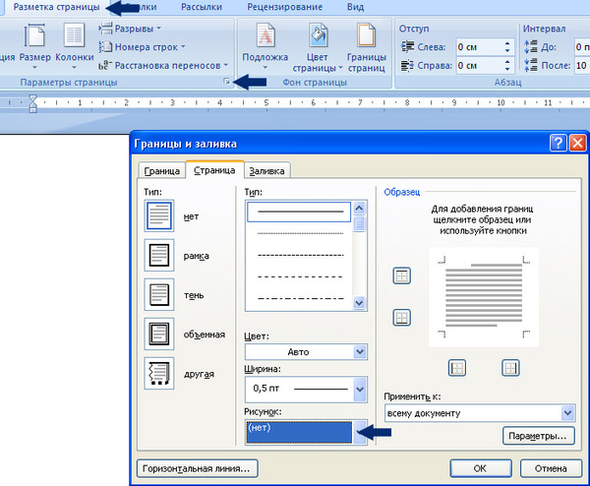Click the Размер page size icon
This screenshot has width=590, height=486.
point(34,49)
